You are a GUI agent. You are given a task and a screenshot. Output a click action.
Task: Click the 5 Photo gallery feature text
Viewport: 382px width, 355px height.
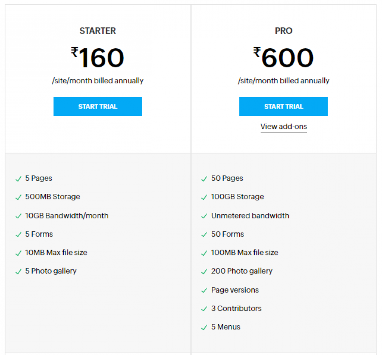click(51, 271)
